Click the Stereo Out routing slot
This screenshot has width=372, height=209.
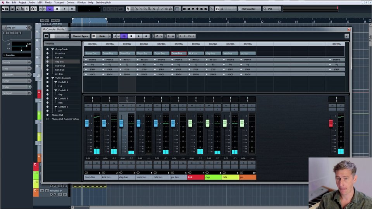[92, 53]
